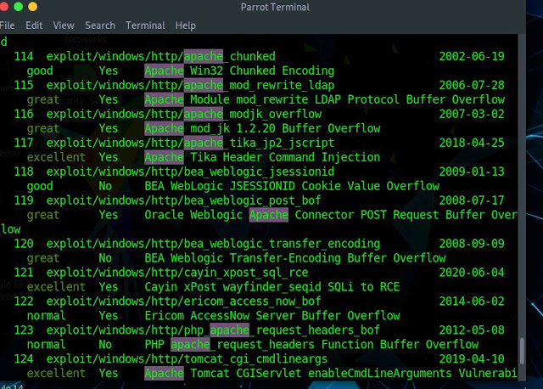Click the ericom_access_now_bof exploit path
The width and height of the screenshot is (543, 389).
pos(183,301)
